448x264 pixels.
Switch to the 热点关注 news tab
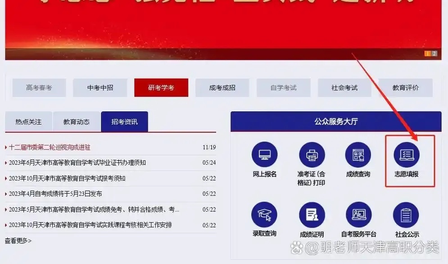click(28, 122)
